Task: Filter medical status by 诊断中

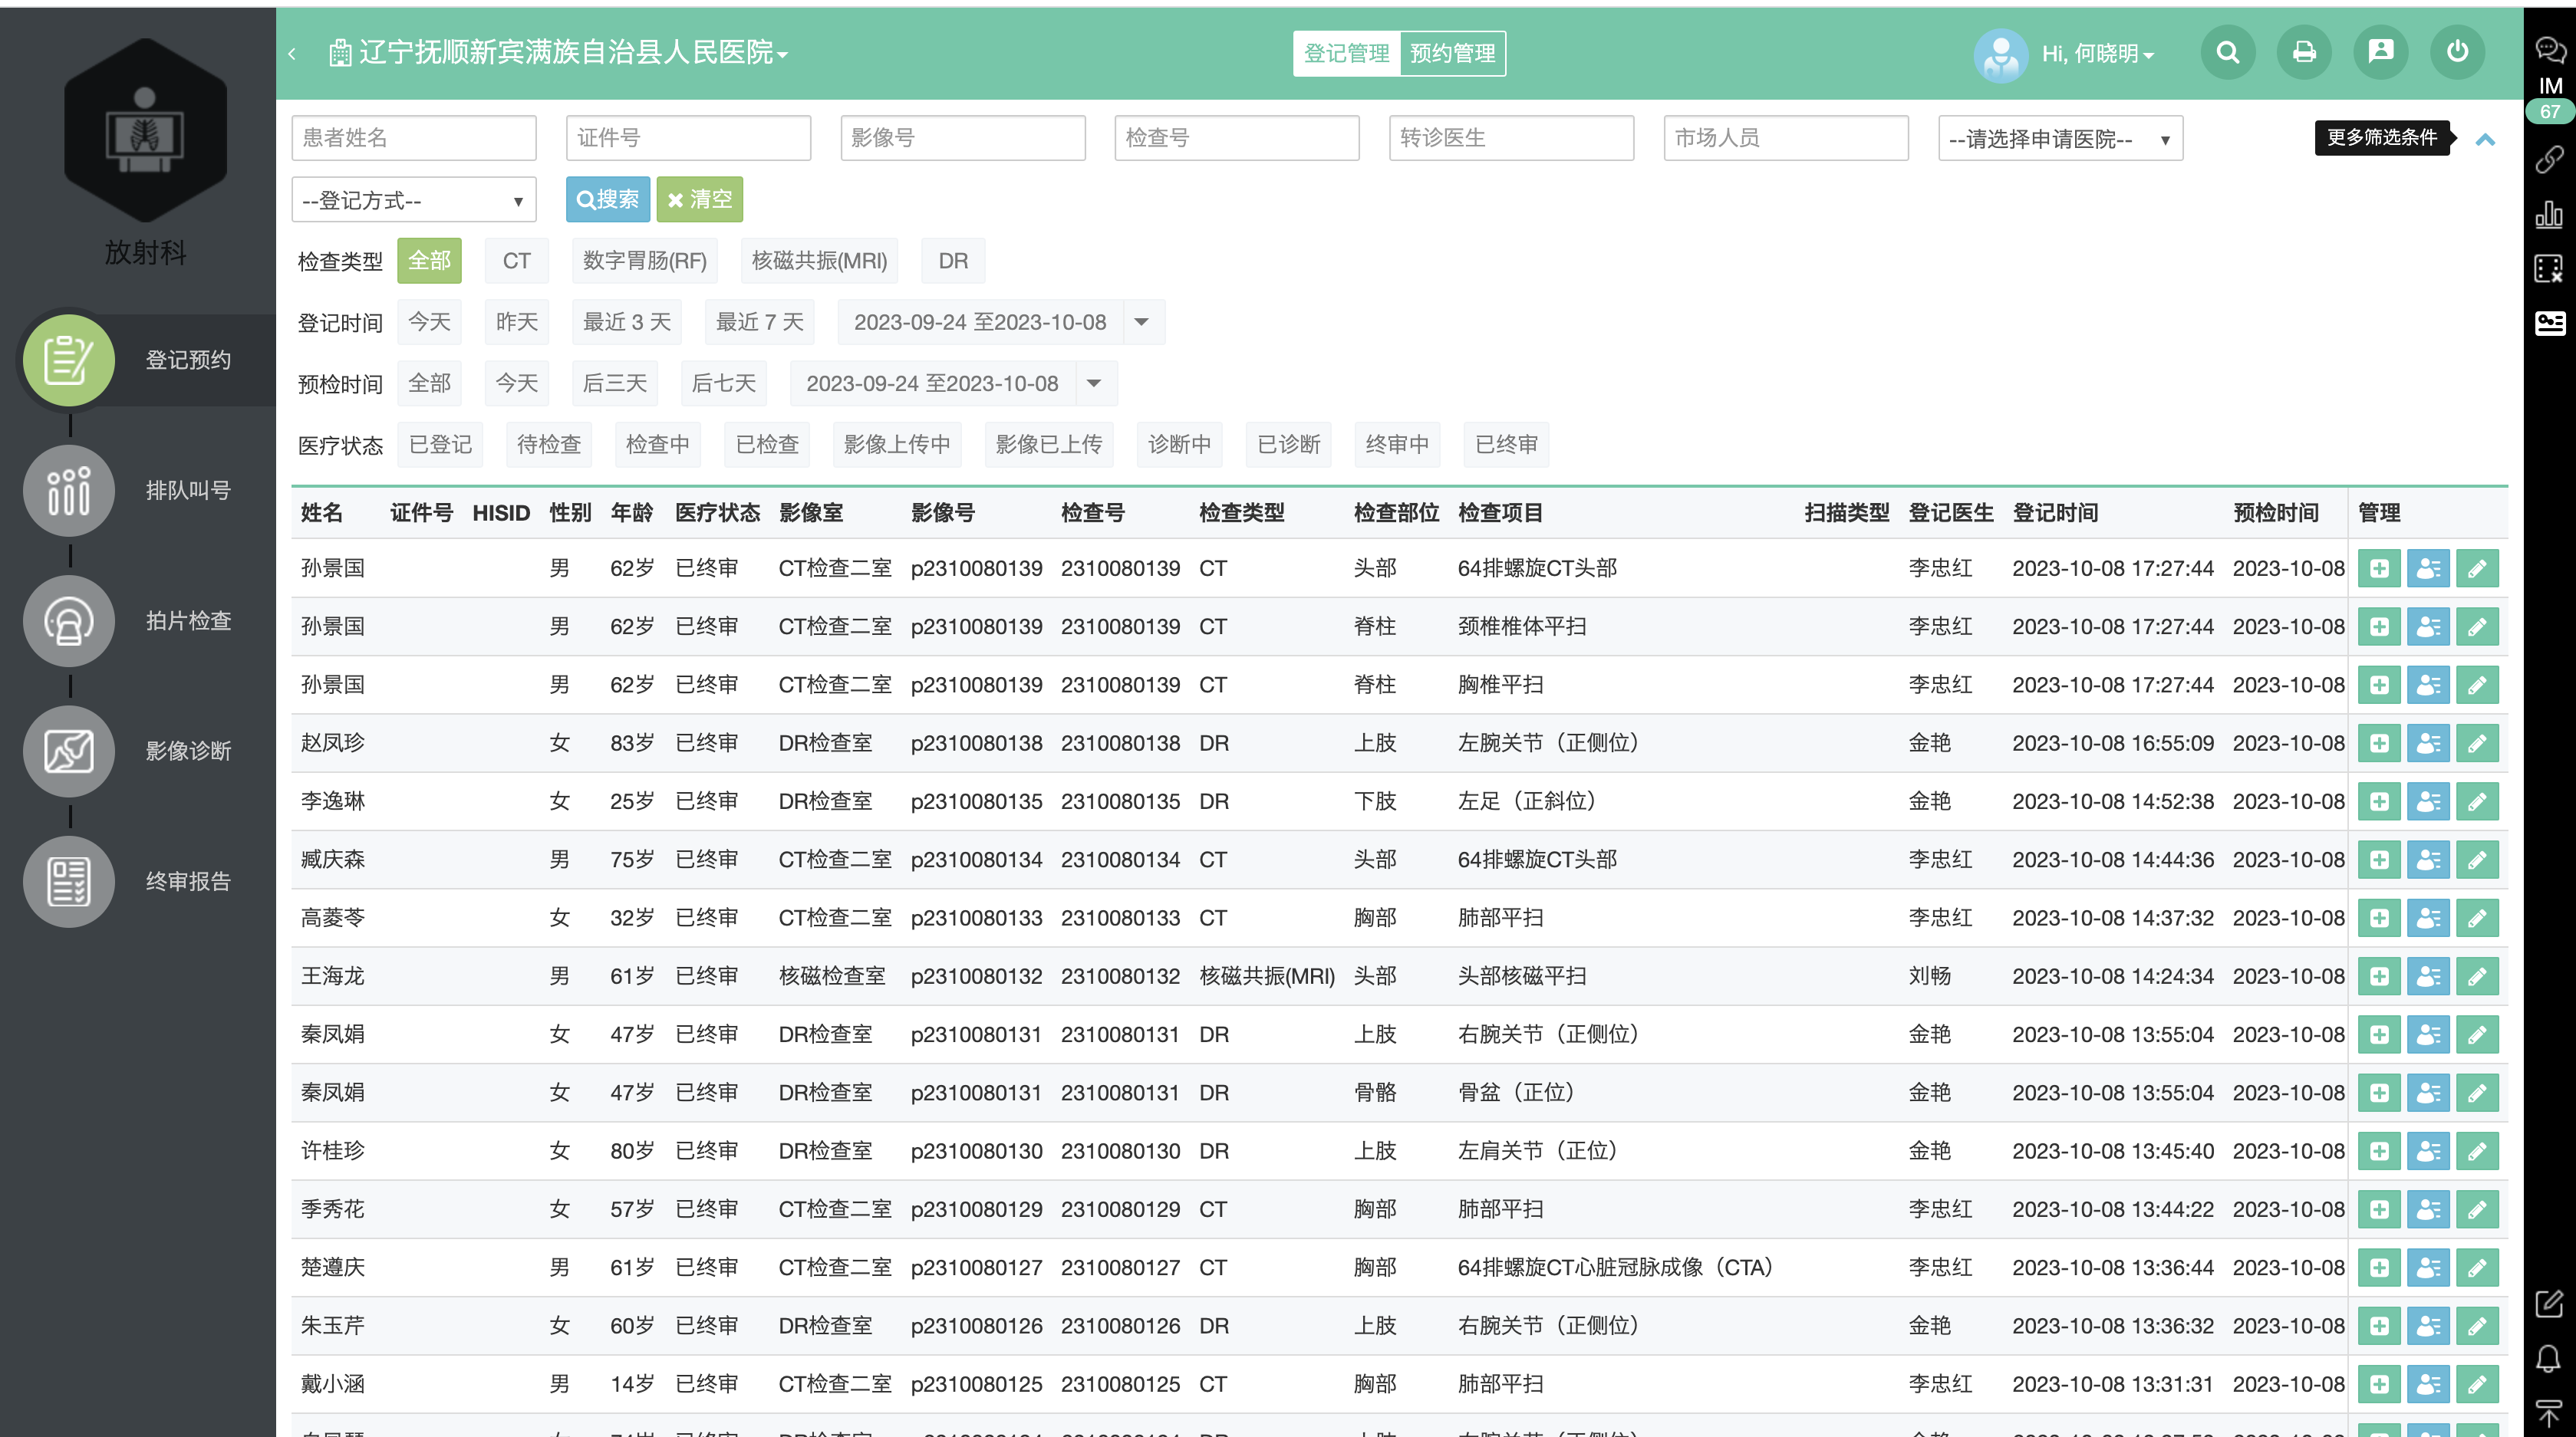Action: [1179, 445]
